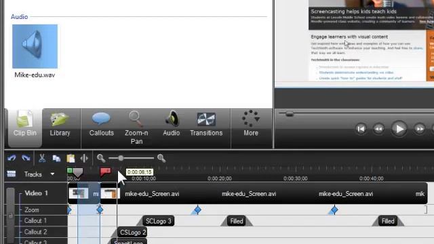Select the SCLogo 3 callout
This screenshot has width=434, height=244.
click(158, 221)
